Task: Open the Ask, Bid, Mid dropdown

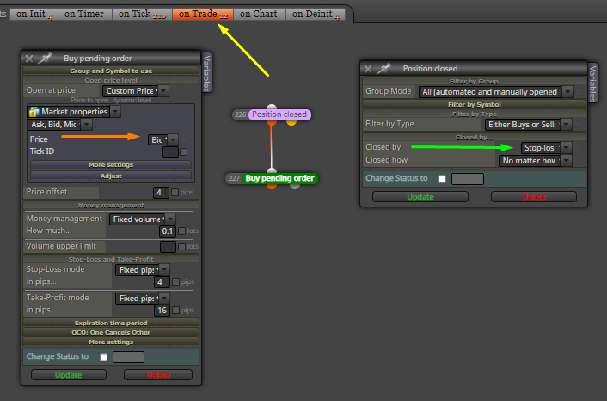Action: tap(59, 125)
